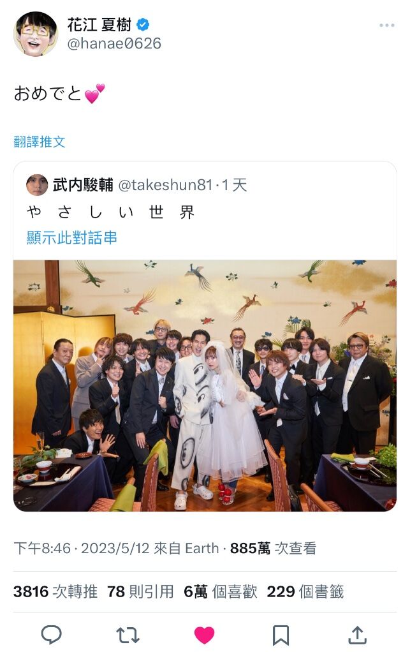This screenshot has width=410, height=652.
Task: Click the blue verified badge
Action: pyautogui.click(x=143, y=25)
